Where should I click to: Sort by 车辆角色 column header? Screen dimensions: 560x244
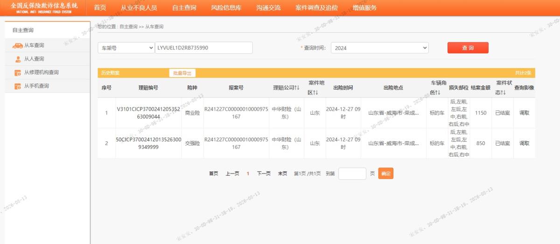tap(437, 88)
